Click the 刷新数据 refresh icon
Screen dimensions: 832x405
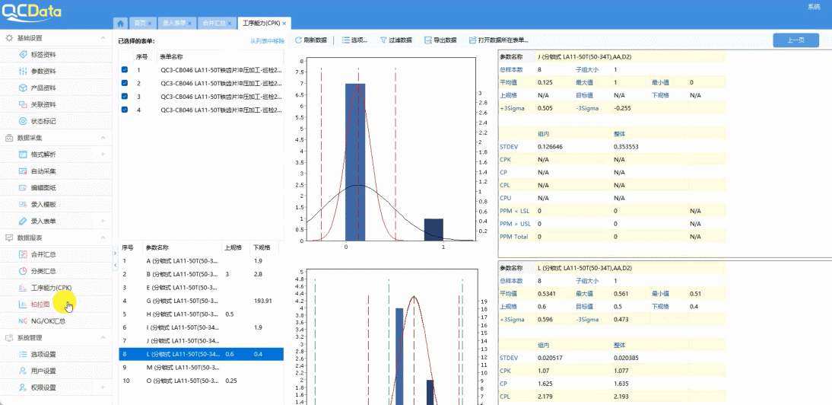(298, 40)
